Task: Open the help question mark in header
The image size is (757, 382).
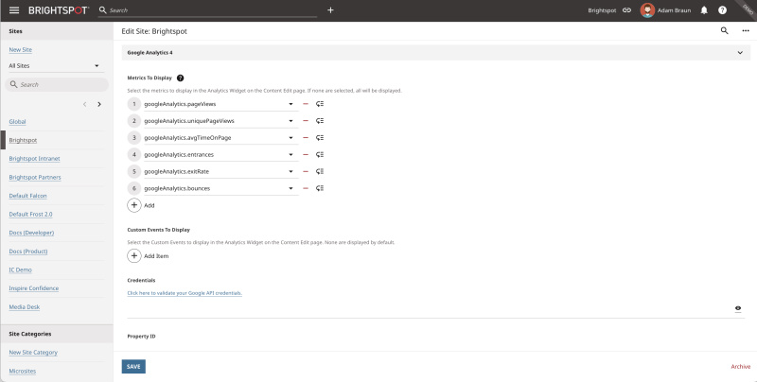Action: 722,10
